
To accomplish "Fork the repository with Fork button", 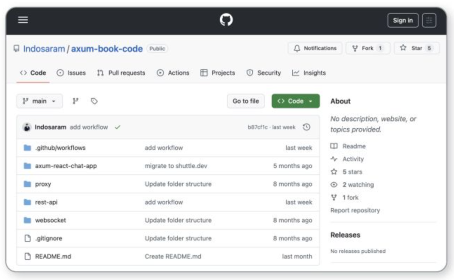I will pyautogui.click(x=368, y=48).
